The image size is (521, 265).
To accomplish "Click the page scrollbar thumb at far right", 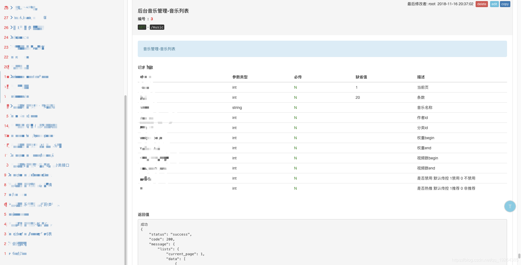I will 519,256.
